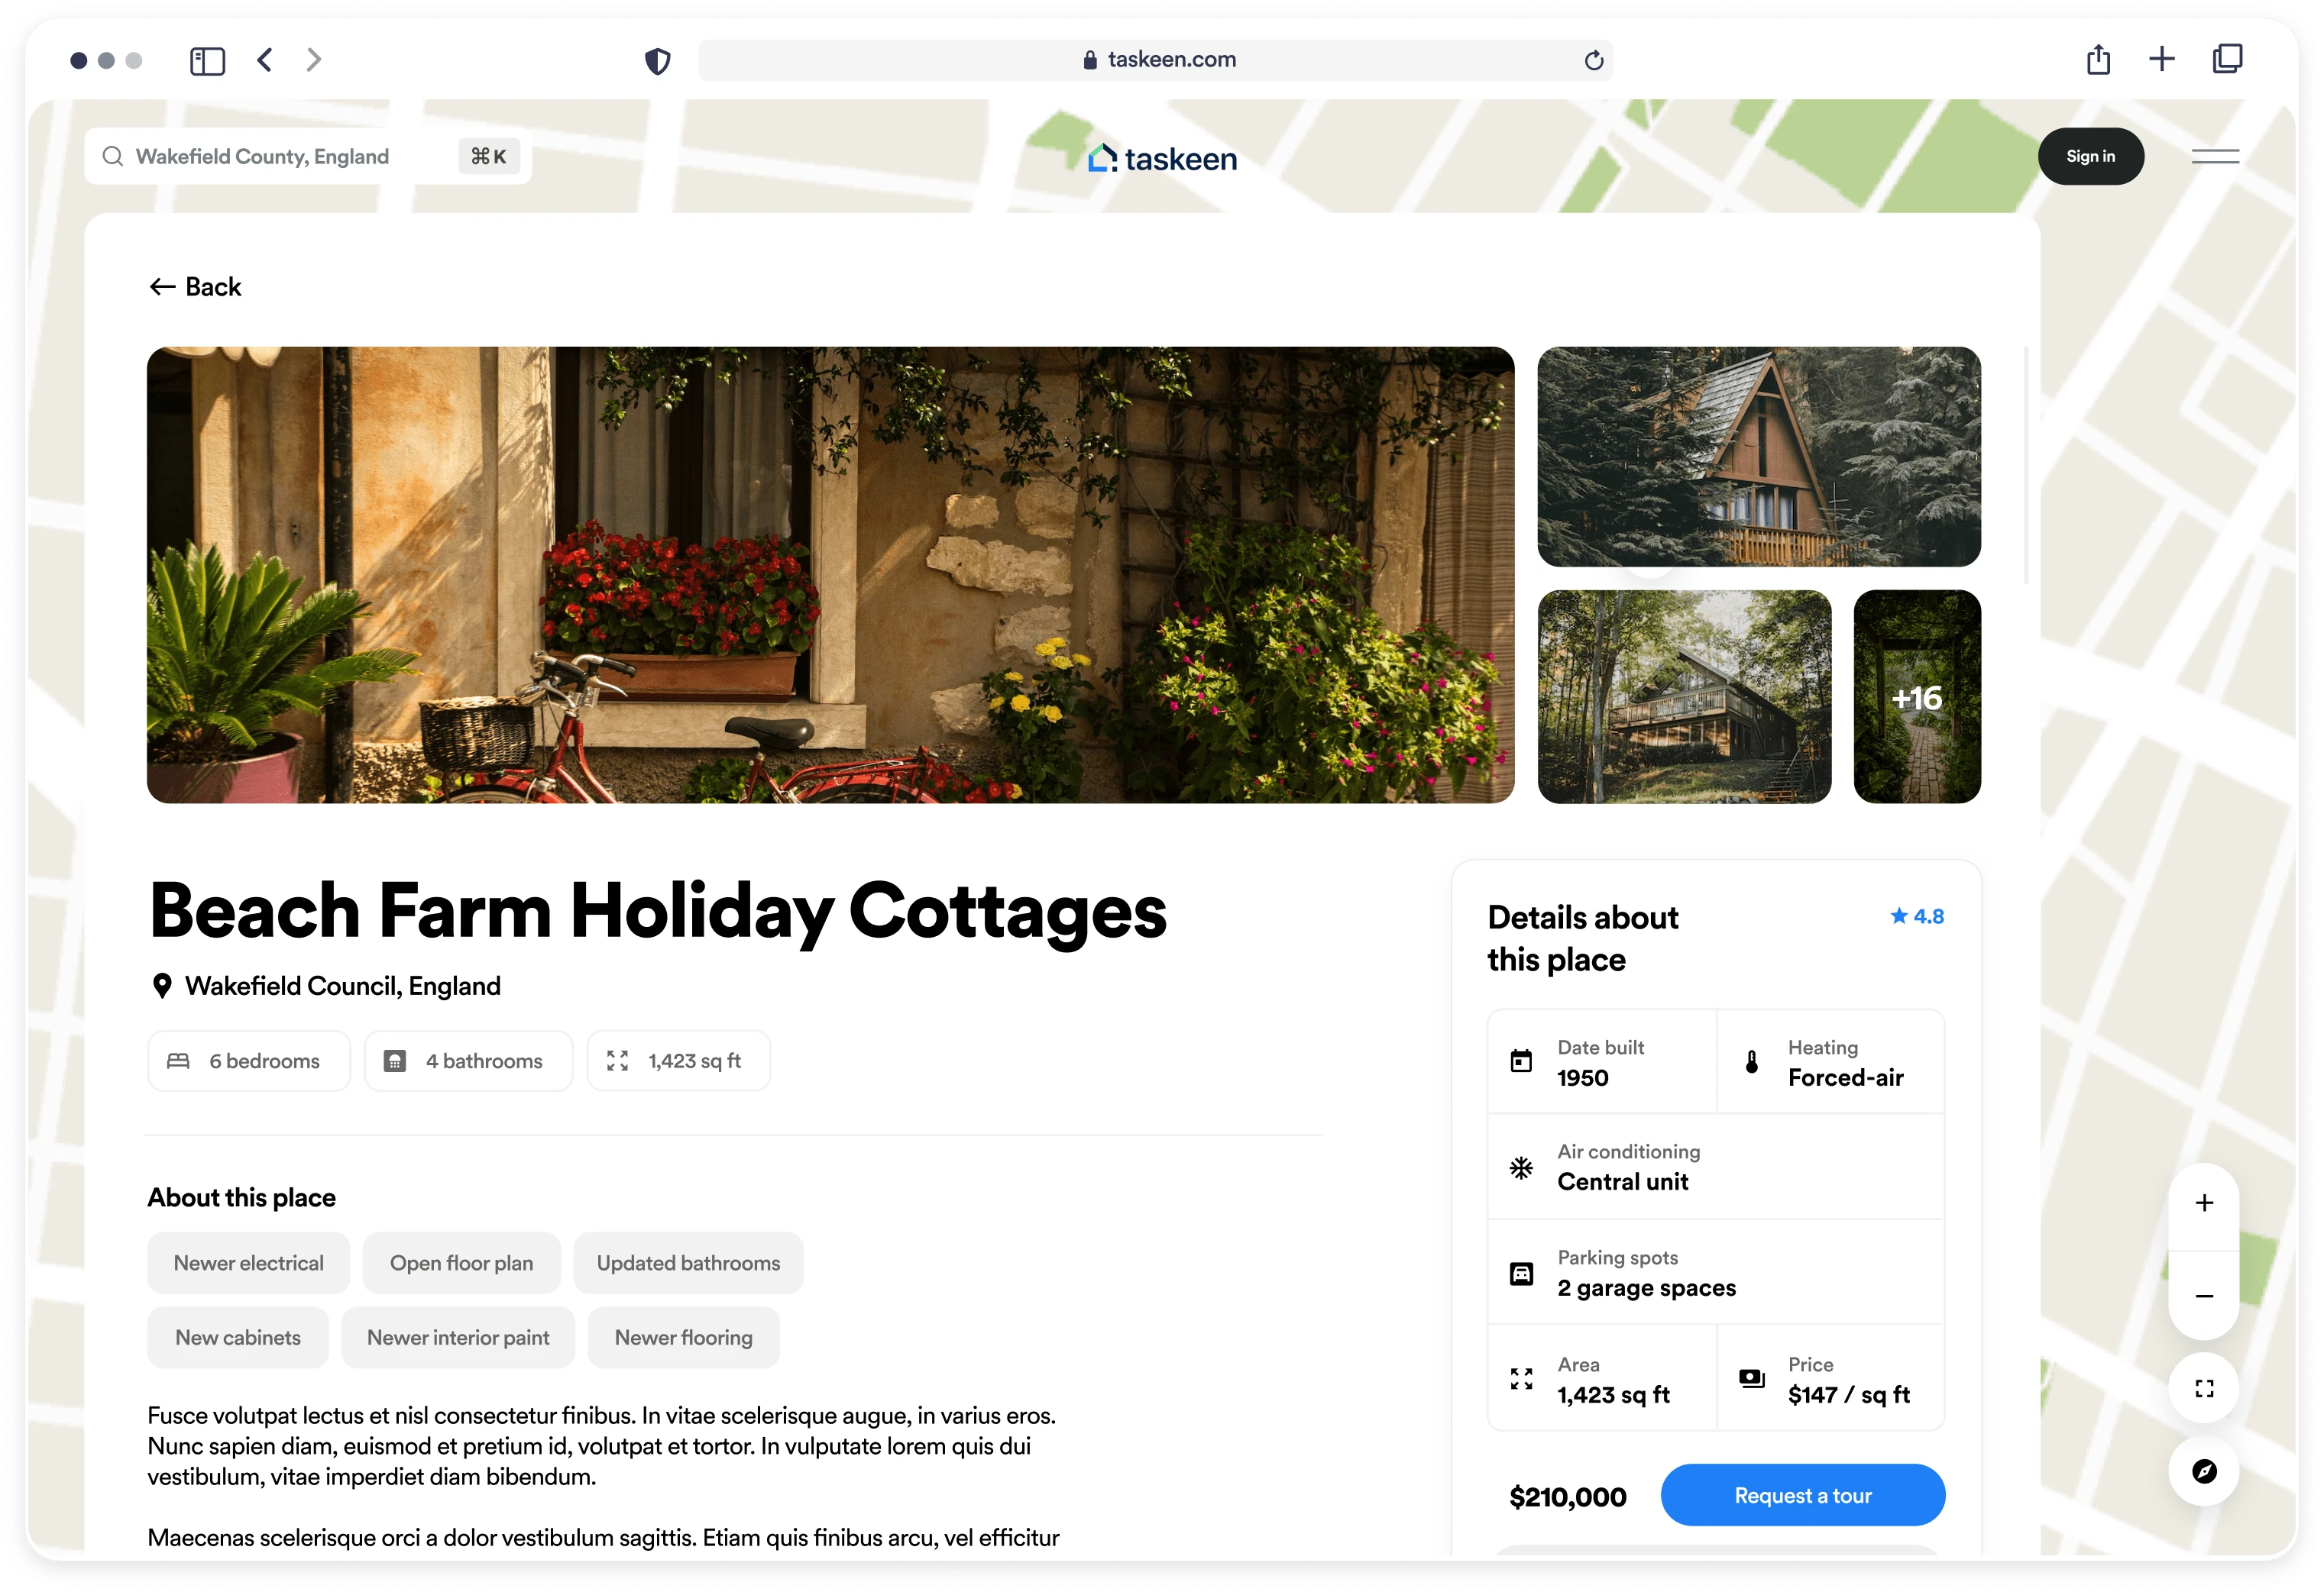
Task: Click the Heating thermometer icon
Action: tap(1751, 1061)
